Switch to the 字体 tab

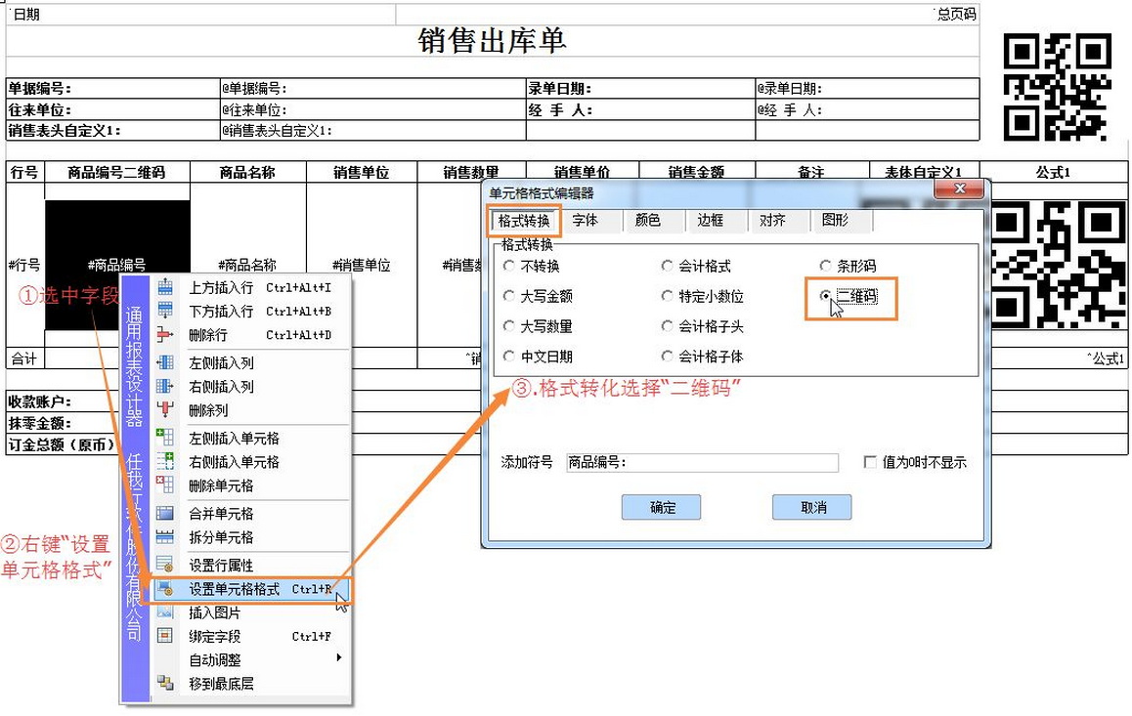pyautogui.click(x=586, y=221)
